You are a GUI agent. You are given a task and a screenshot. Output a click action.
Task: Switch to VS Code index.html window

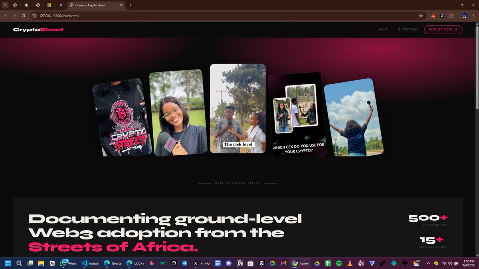point(90,263)
